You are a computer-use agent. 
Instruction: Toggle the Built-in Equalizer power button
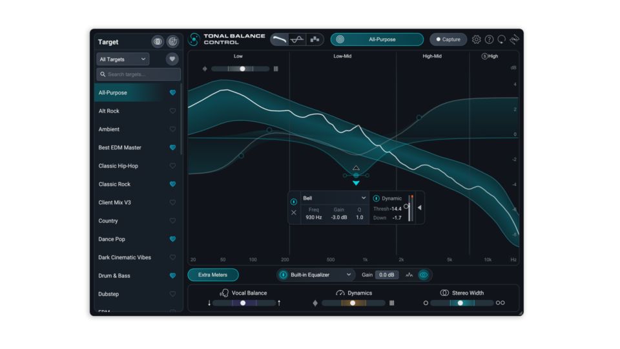[x=283, y=275]
